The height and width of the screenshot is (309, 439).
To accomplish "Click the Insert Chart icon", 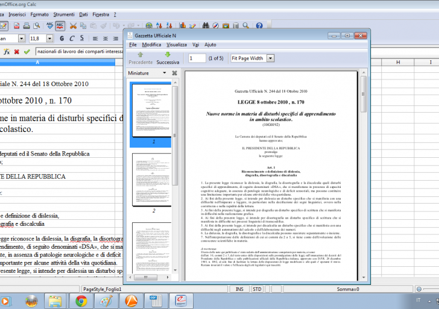I will click(182, 26).
